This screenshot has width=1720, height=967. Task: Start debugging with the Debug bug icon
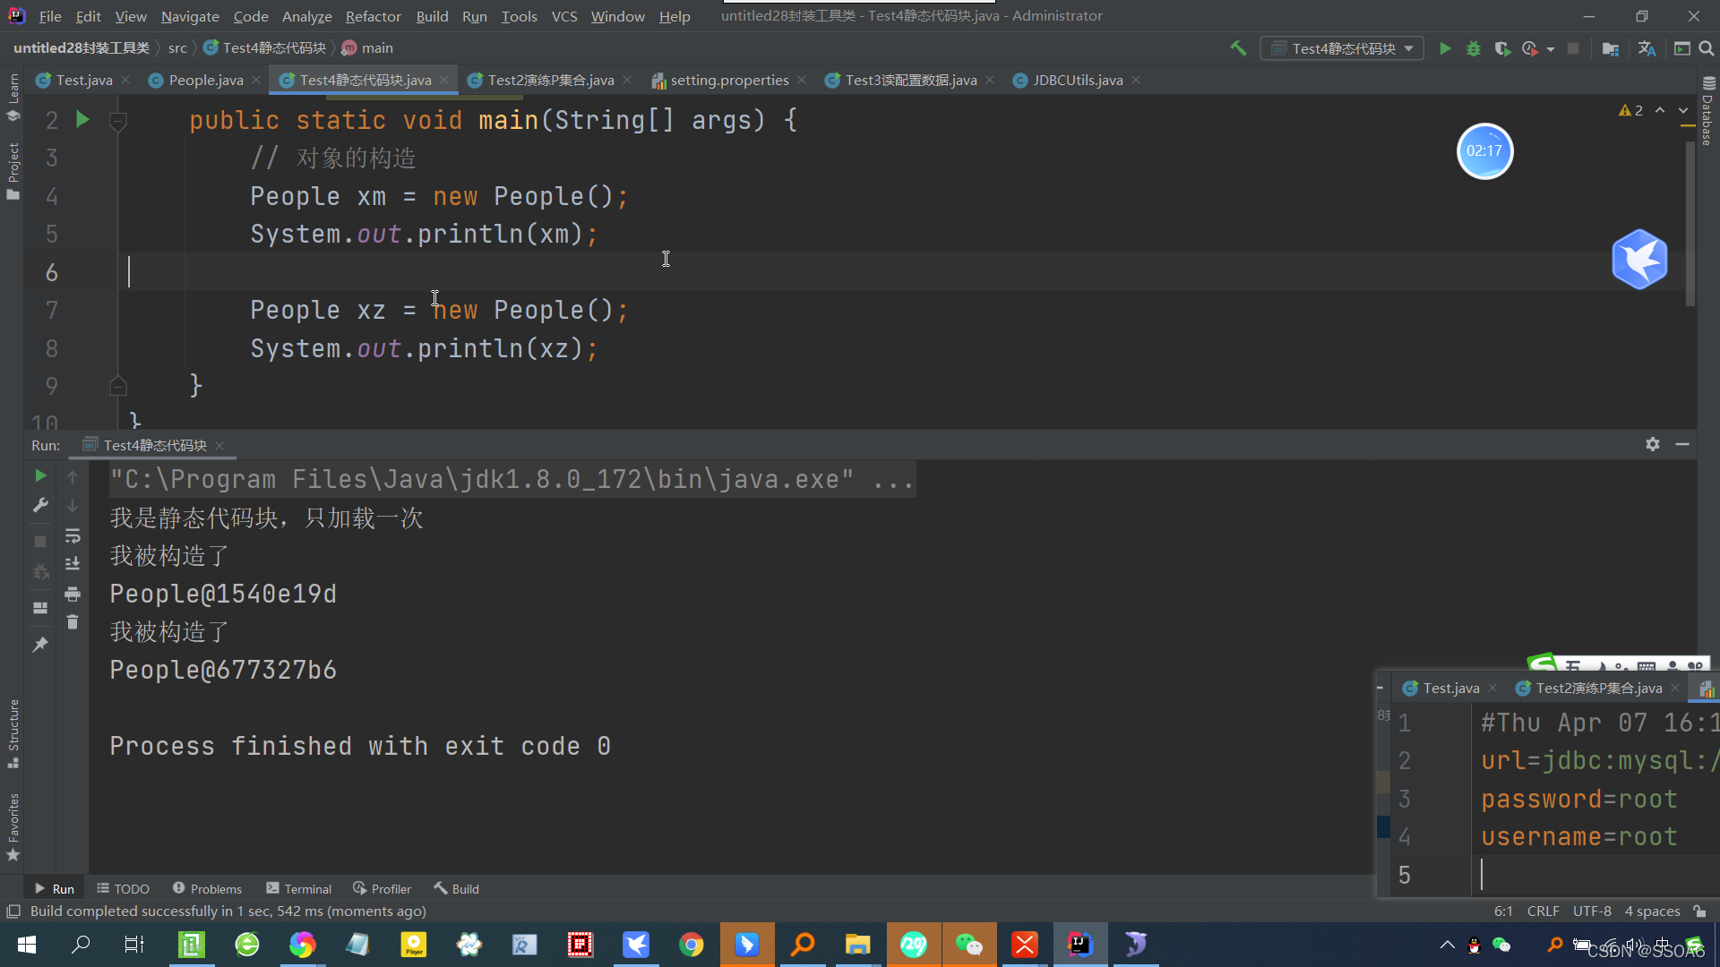(x=1474, y=48)
